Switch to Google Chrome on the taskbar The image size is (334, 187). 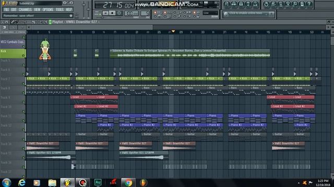(x=128, y=182)
